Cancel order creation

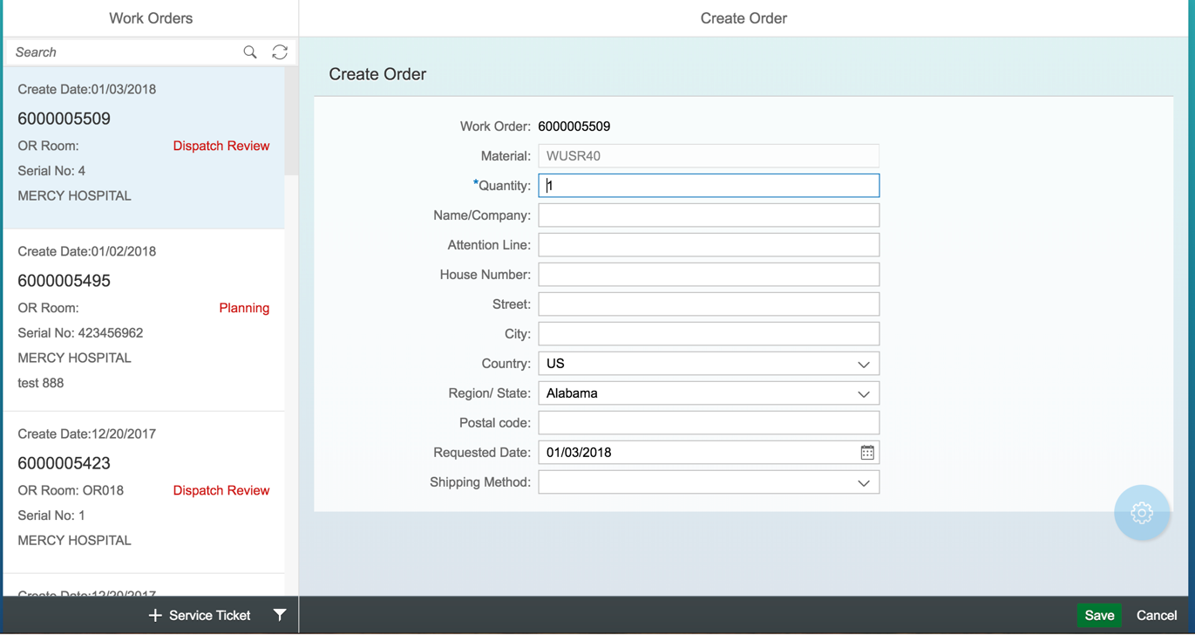tap(1157, 615)
